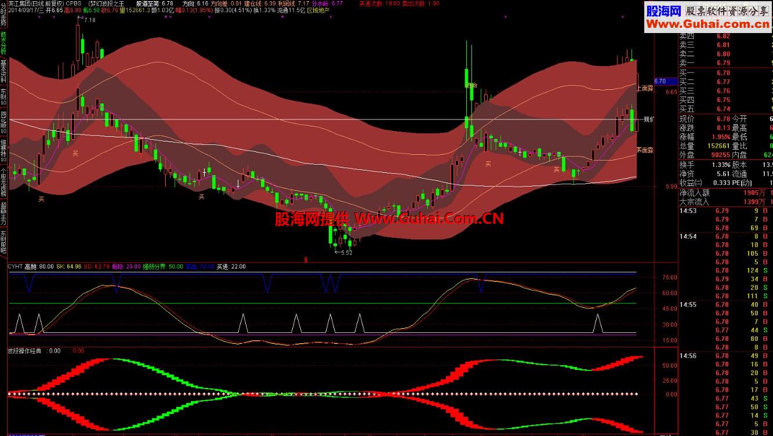
Task: Click the 股道至简 6.78 value
Action: pyautogui.click(x=155, y=3)
